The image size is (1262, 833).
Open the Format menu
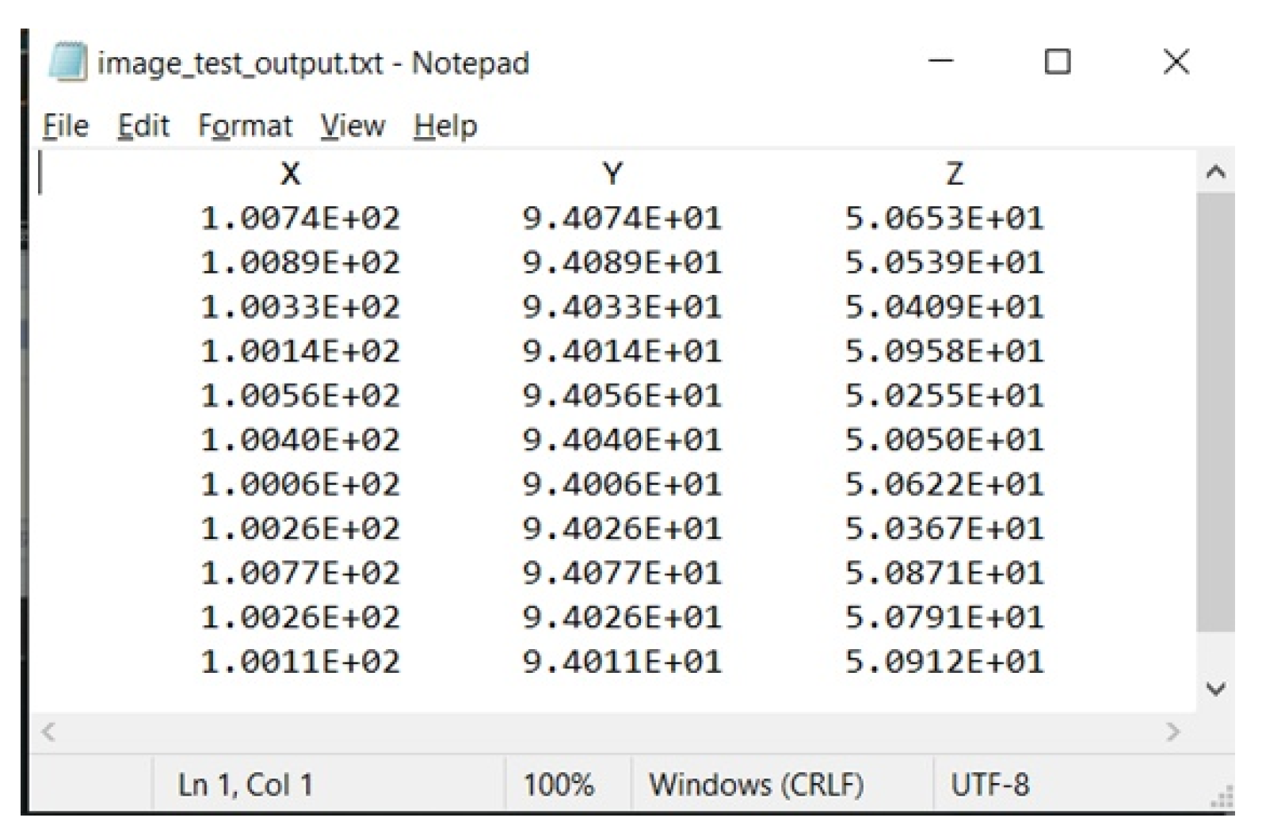point(245,126)
